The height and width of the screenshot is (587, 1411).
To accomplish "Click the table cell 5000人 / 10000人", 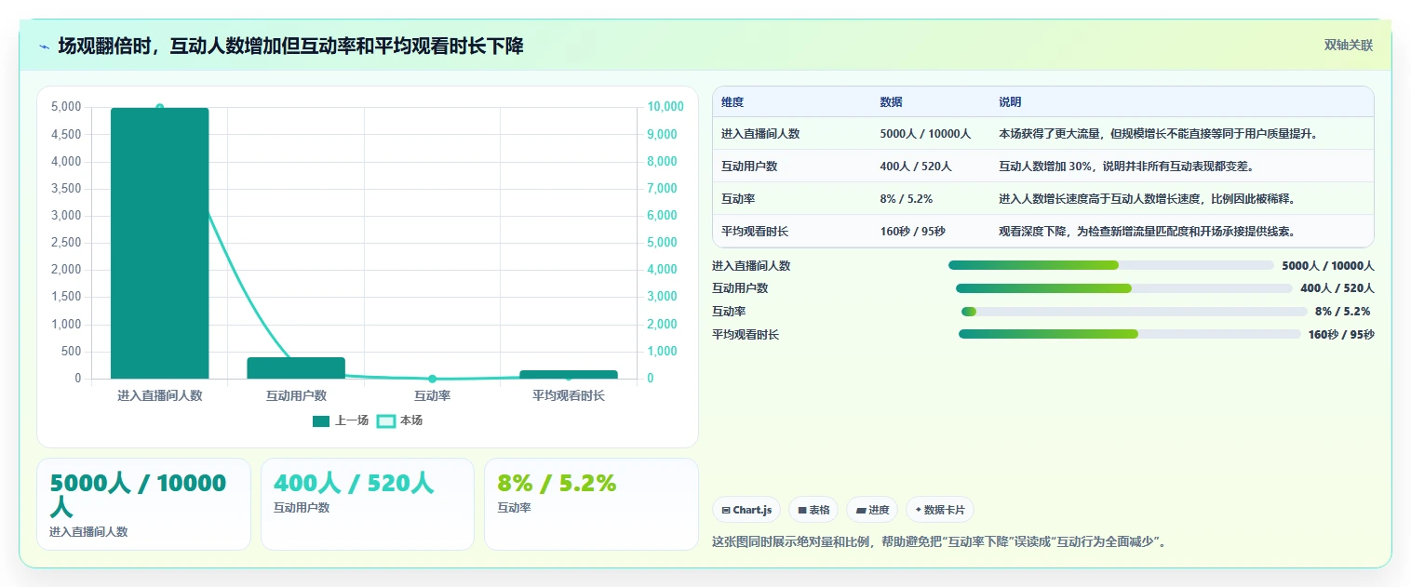I will (x=925, y=134).
